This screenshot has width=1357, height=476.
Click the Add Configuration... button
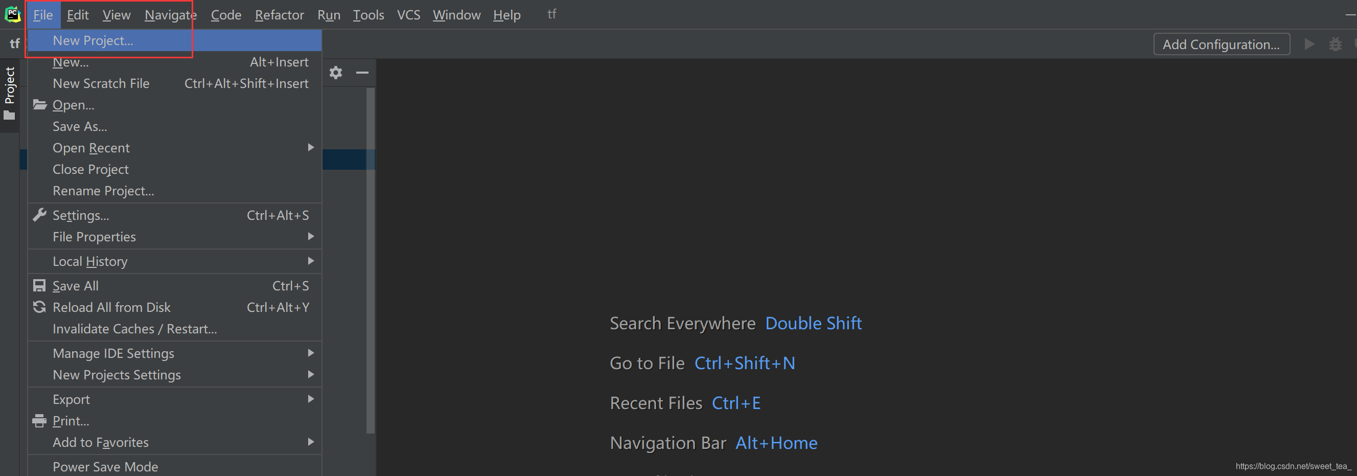pos(1221,44)
